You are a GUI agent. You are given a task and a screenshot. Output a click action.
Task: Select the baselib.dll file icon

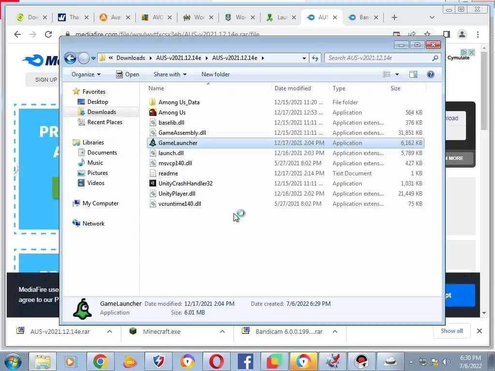(x=153, y=122)
